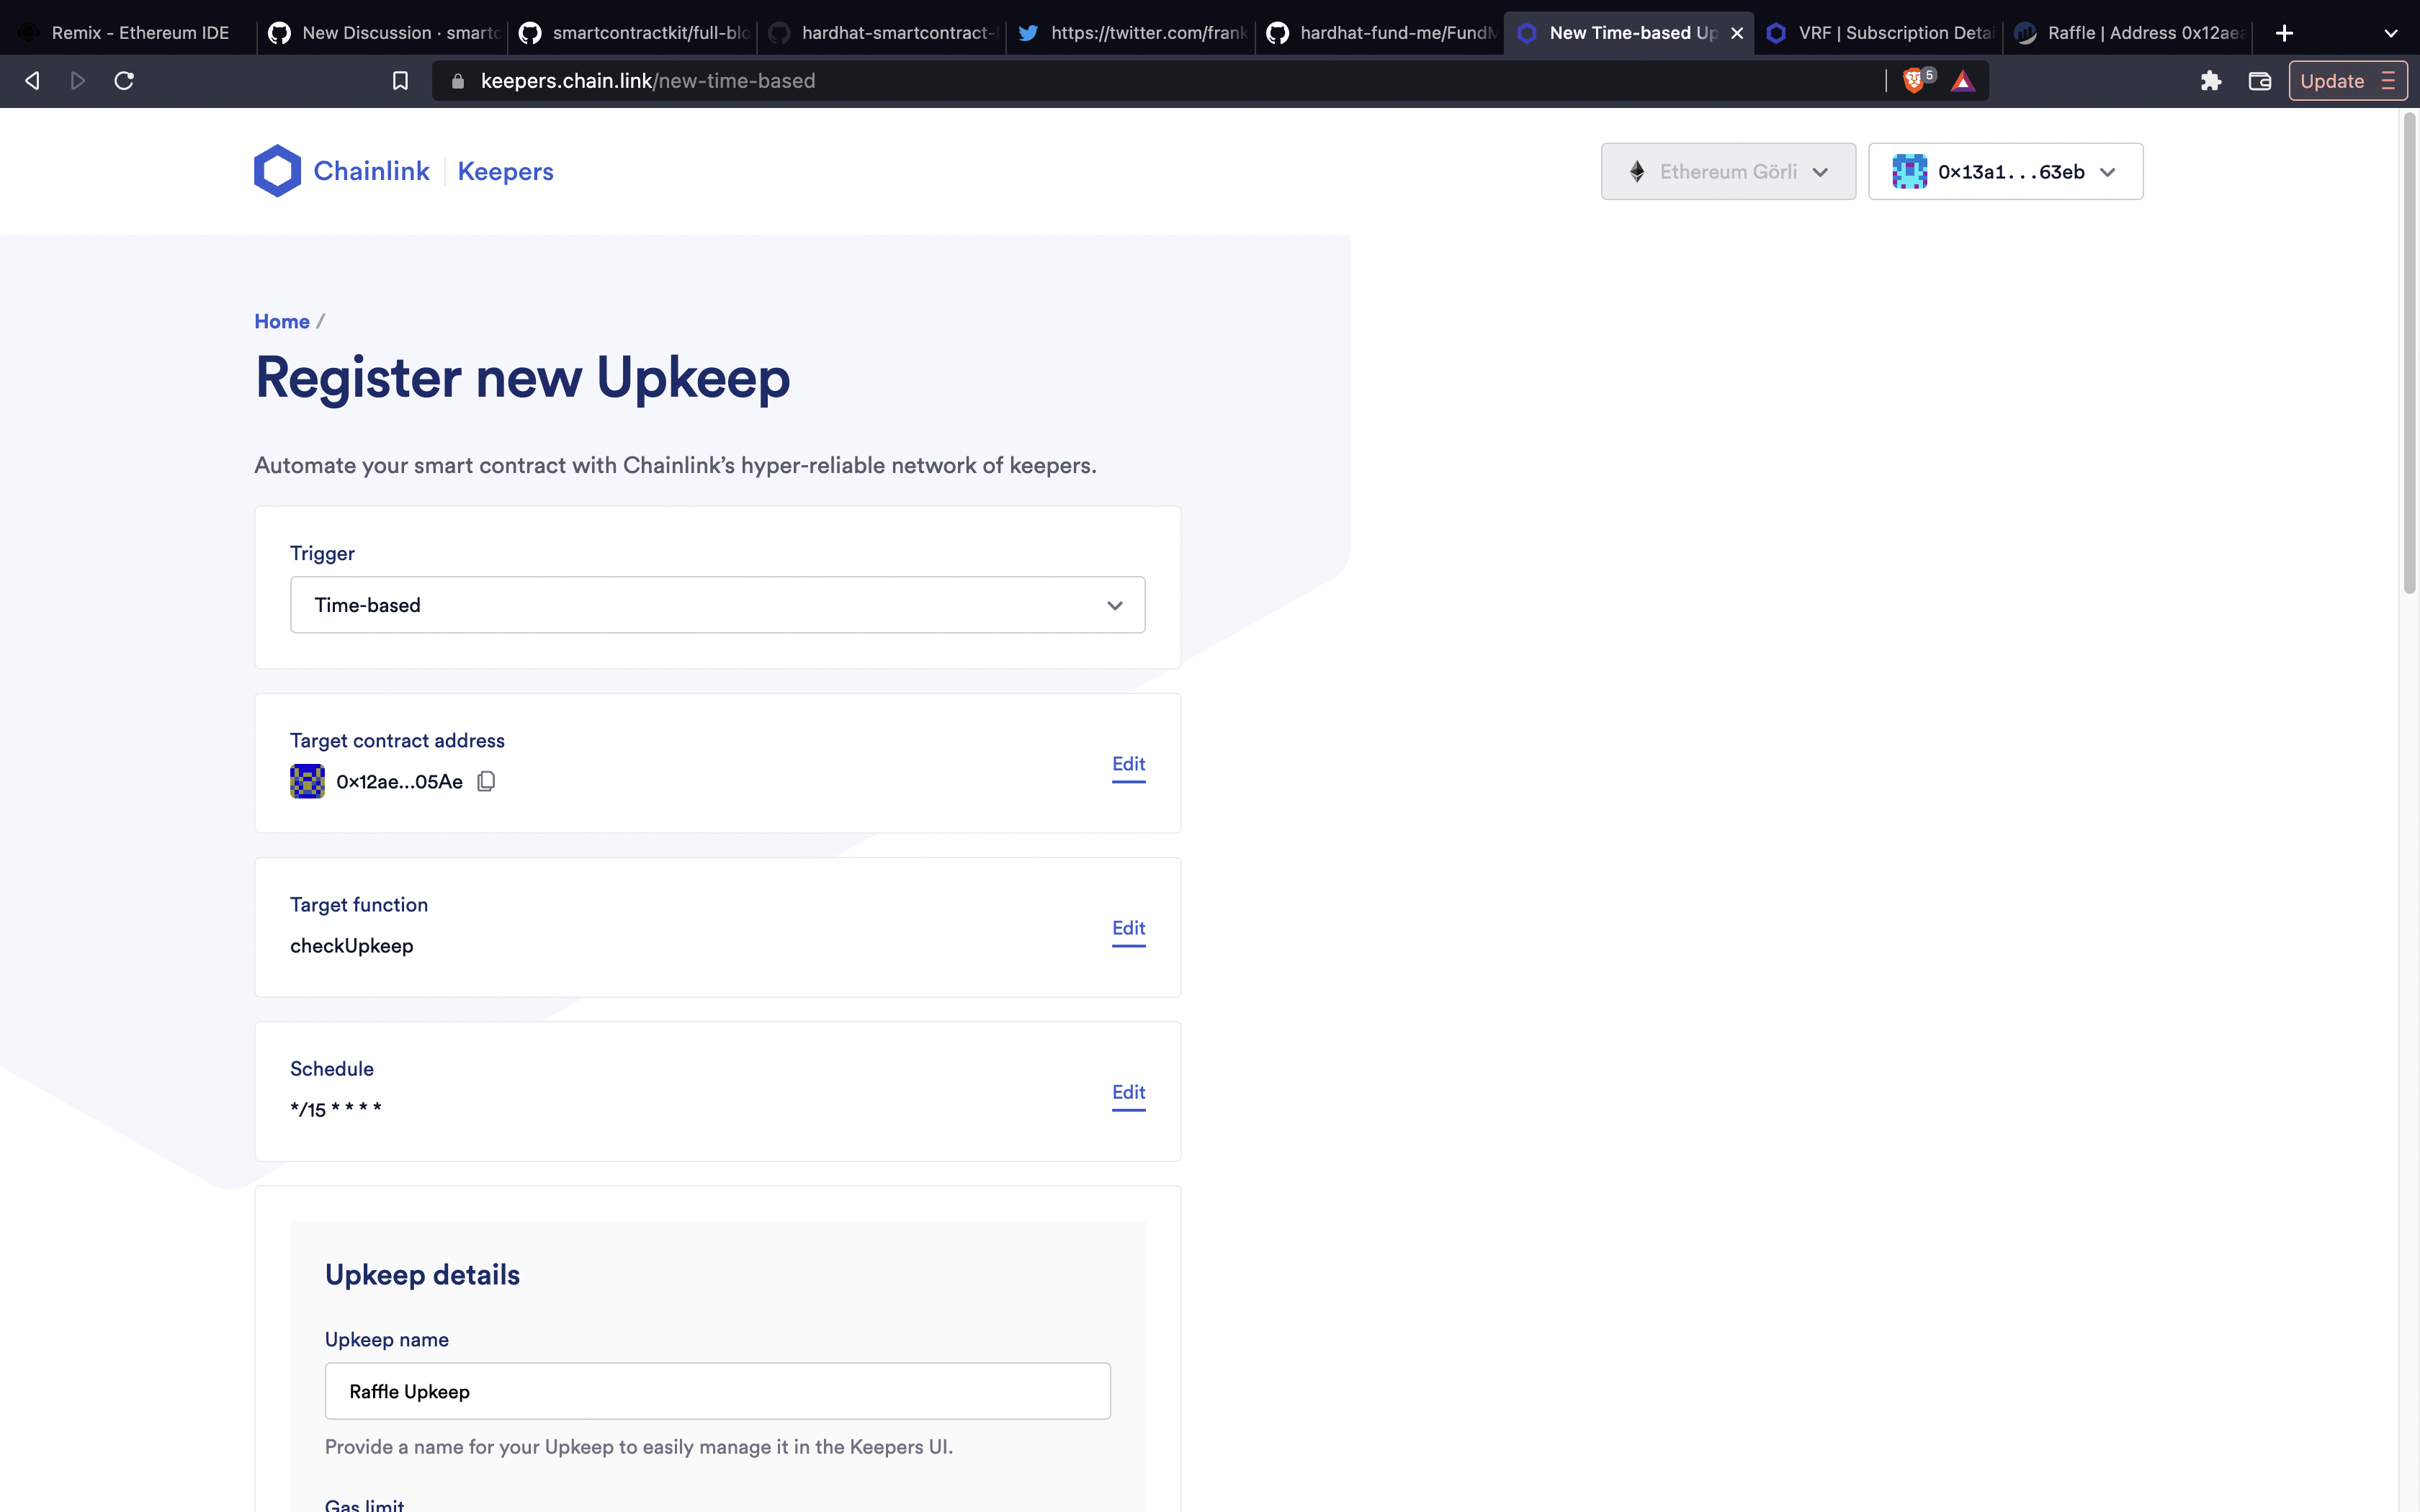Click the Chainlink text link
The image size is (2420, 1512).
coord(371,171)
